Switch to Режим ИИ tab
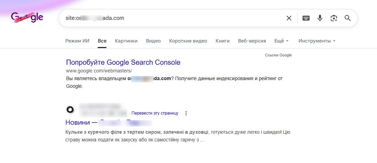Screen dimensions: 377x163 click(x=77, y=41)
